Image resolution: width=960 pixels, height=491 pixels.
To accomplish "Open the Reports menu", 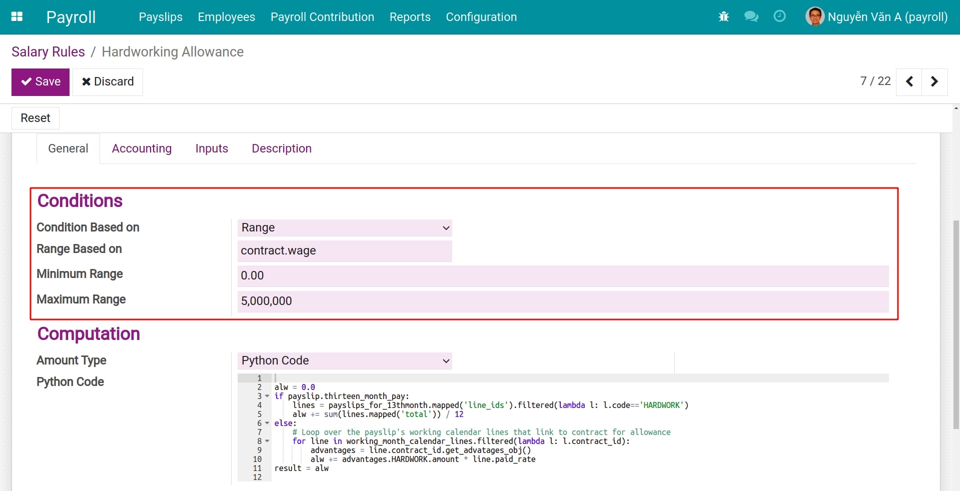I will pyautogui.click(x=410, y=16).
